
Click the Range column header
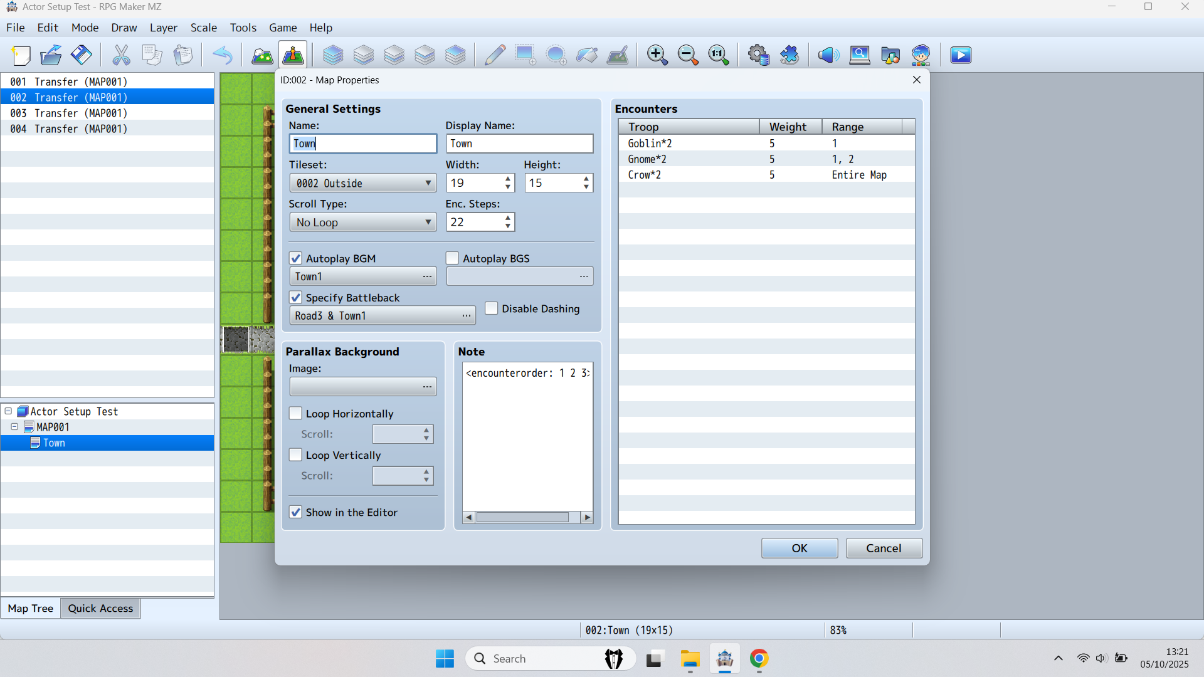(x=862, y=127)
